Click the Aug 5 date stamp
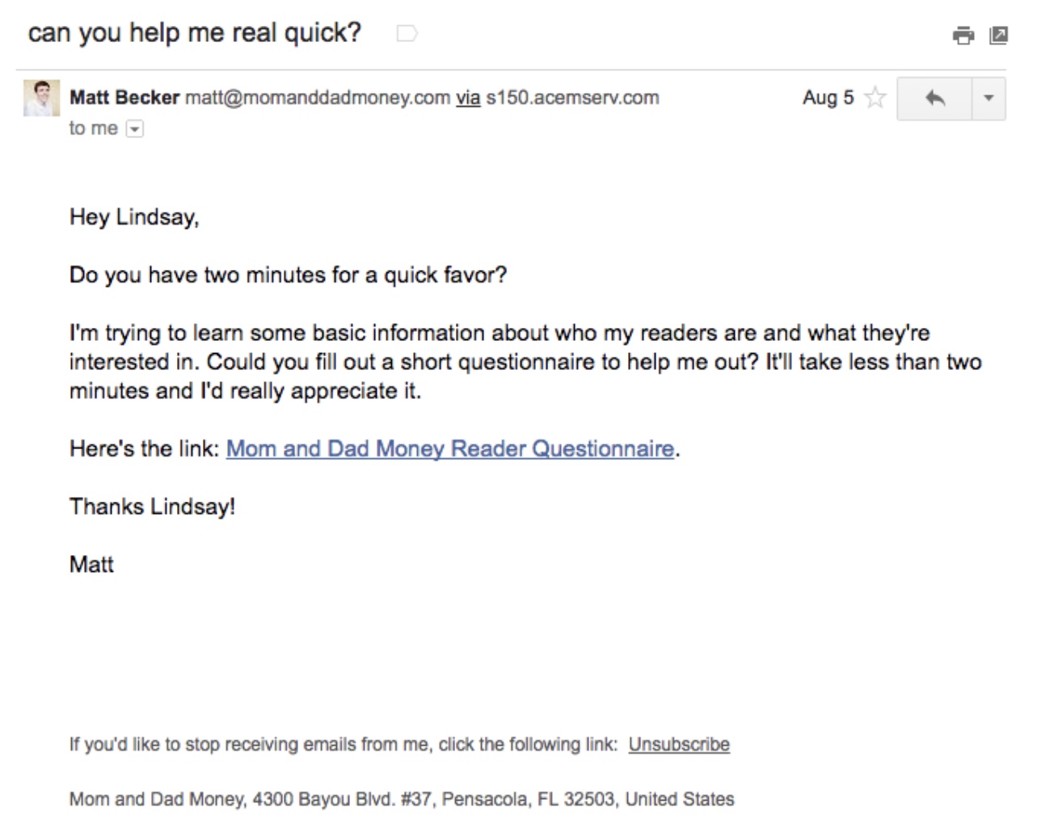This screenshot has width=1054, height=837. click(828, 98)
